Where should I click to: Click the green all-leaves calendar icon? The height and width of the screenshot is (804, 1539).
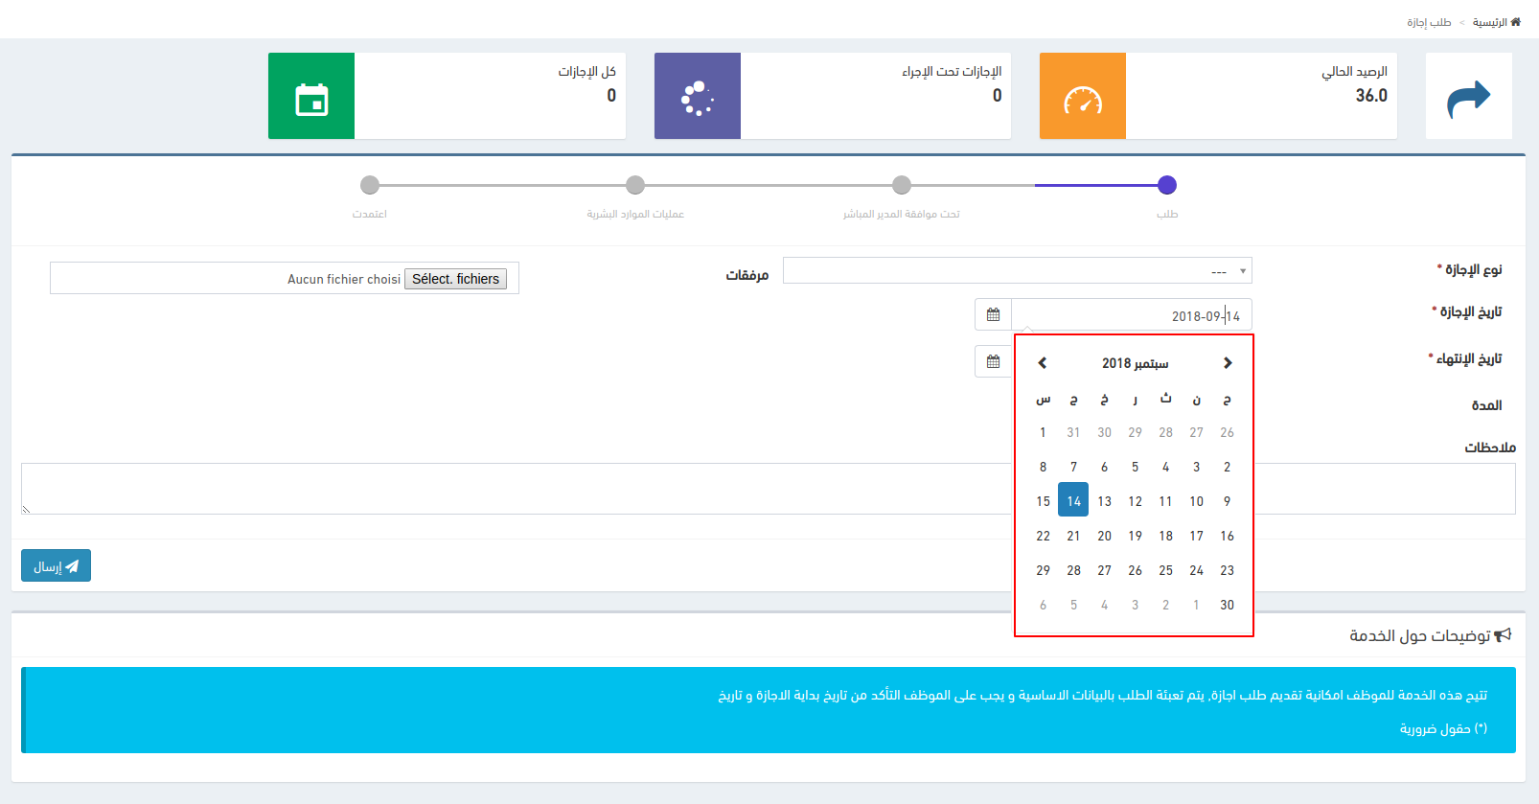(311, 97)
